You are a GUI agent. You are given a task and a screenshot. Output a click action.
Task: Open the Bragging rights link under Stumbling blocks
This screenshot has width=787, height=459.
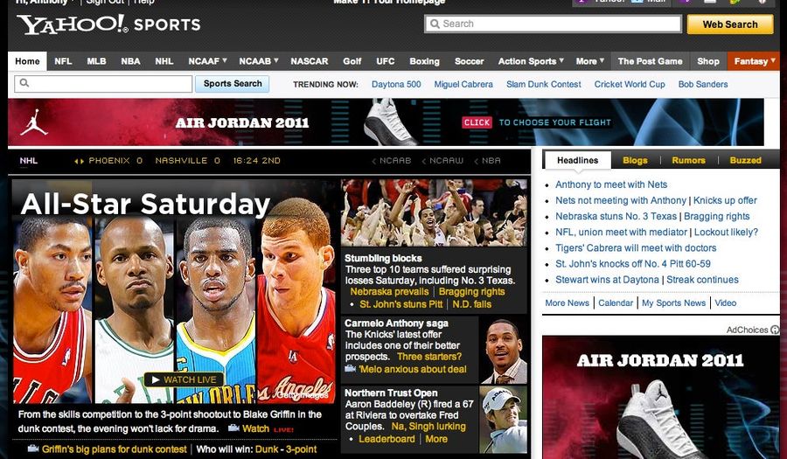472,292
